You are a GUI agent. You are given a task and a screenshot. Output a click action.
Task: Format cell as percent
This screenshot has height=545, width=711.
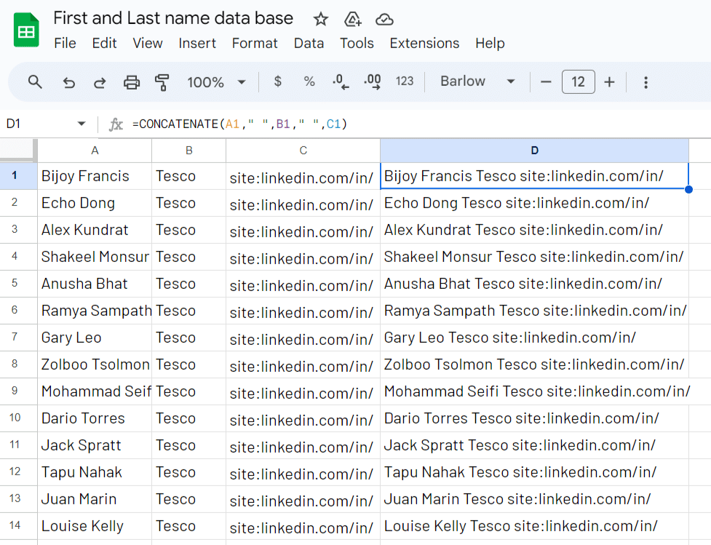pyautogui.click(x=309, y=82)
